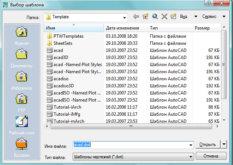Viewport: 233px width, 165px height.
Task: Click the DWT icon of acadiso3D
Action: point(49,86)
